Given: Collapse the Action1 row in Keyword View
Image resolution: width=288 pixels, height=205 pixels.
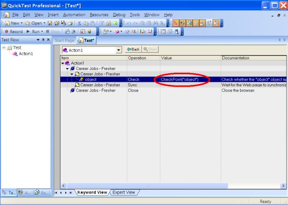Looking at the screenshot, I should (x=63, y=63).
